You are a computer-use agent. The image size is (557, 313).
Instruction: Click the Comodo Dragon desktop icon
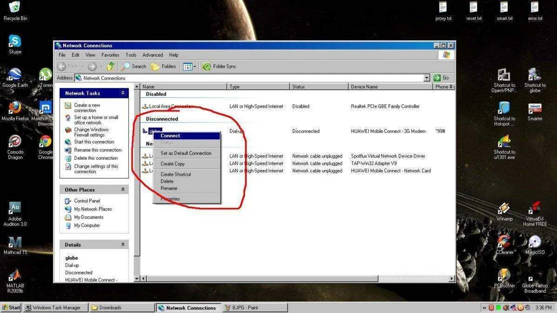tap(15, 147)
